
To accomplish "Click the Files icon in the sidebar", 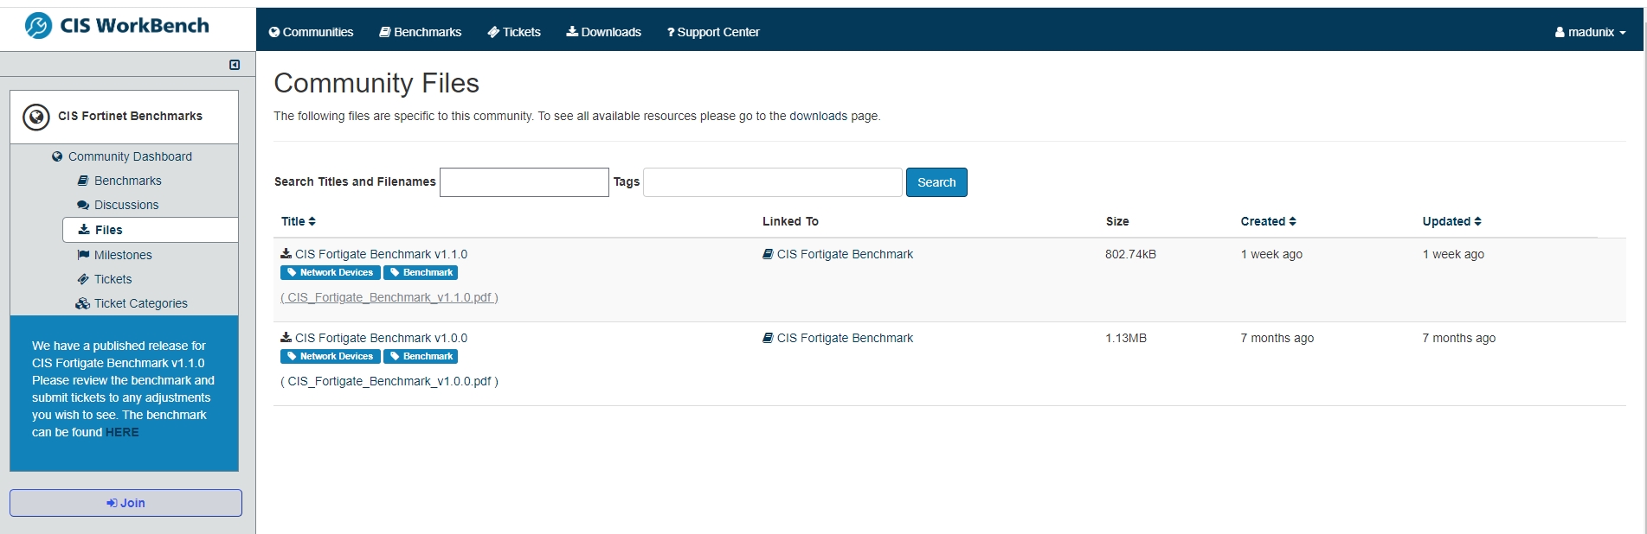I will [86, 230].
